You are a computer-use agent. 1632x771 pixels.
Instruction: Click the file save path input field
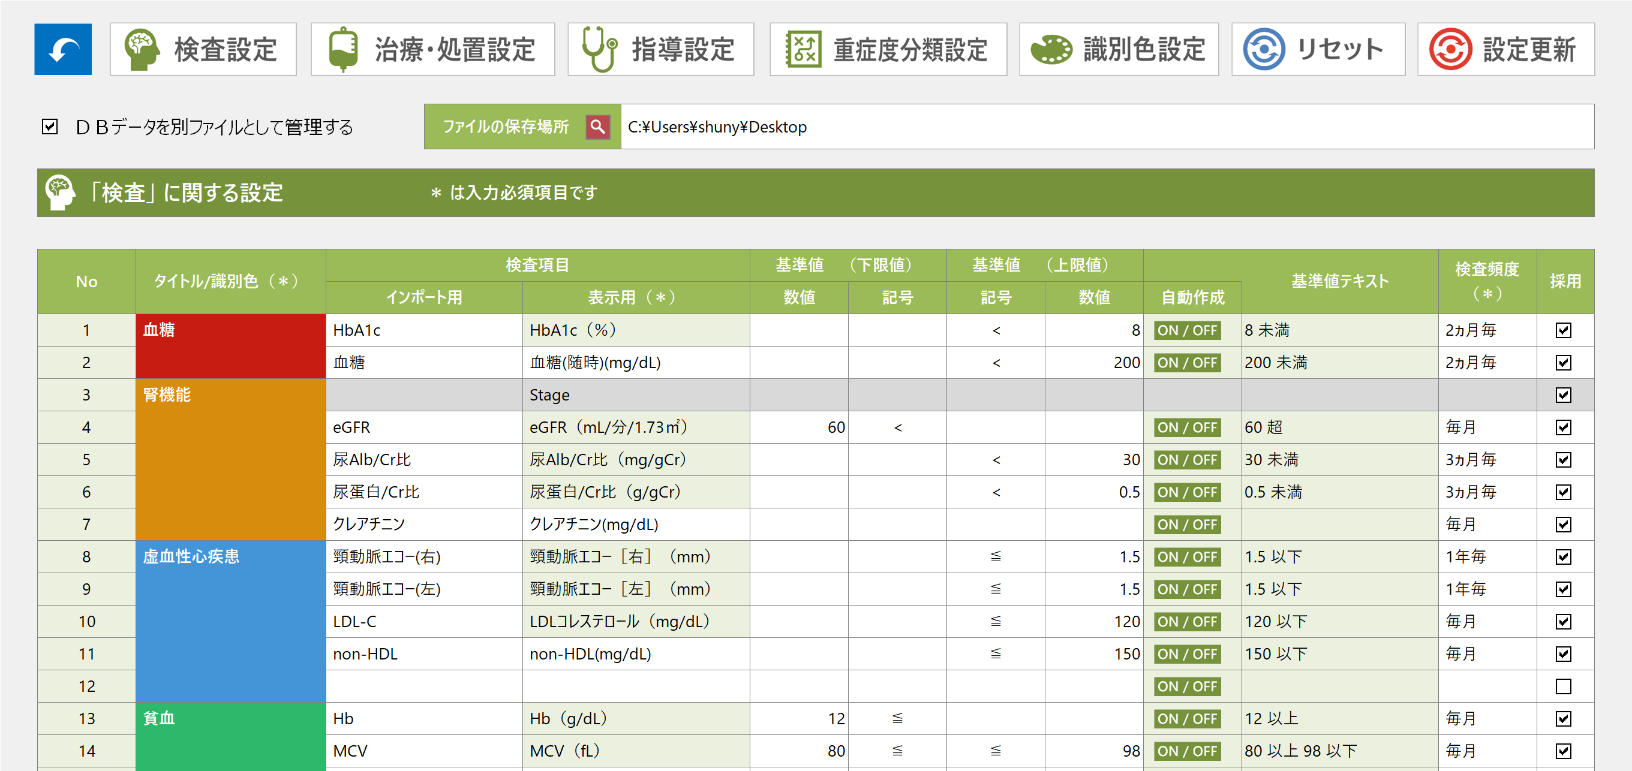[x=1106, y=127]
